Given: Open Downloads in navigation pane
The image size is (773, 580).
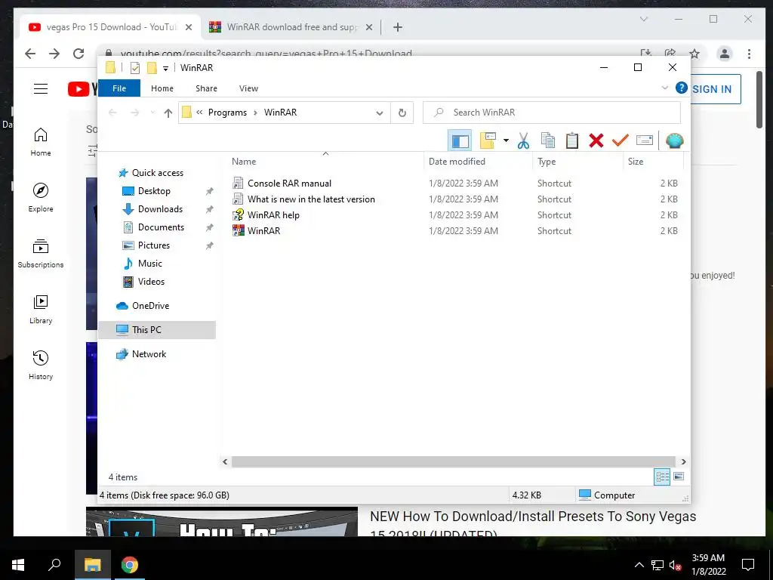Looking at the screenshot, I should [160, 209].
